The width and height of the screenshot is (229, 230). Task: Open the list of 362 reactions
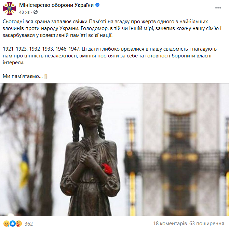(29, 224)
